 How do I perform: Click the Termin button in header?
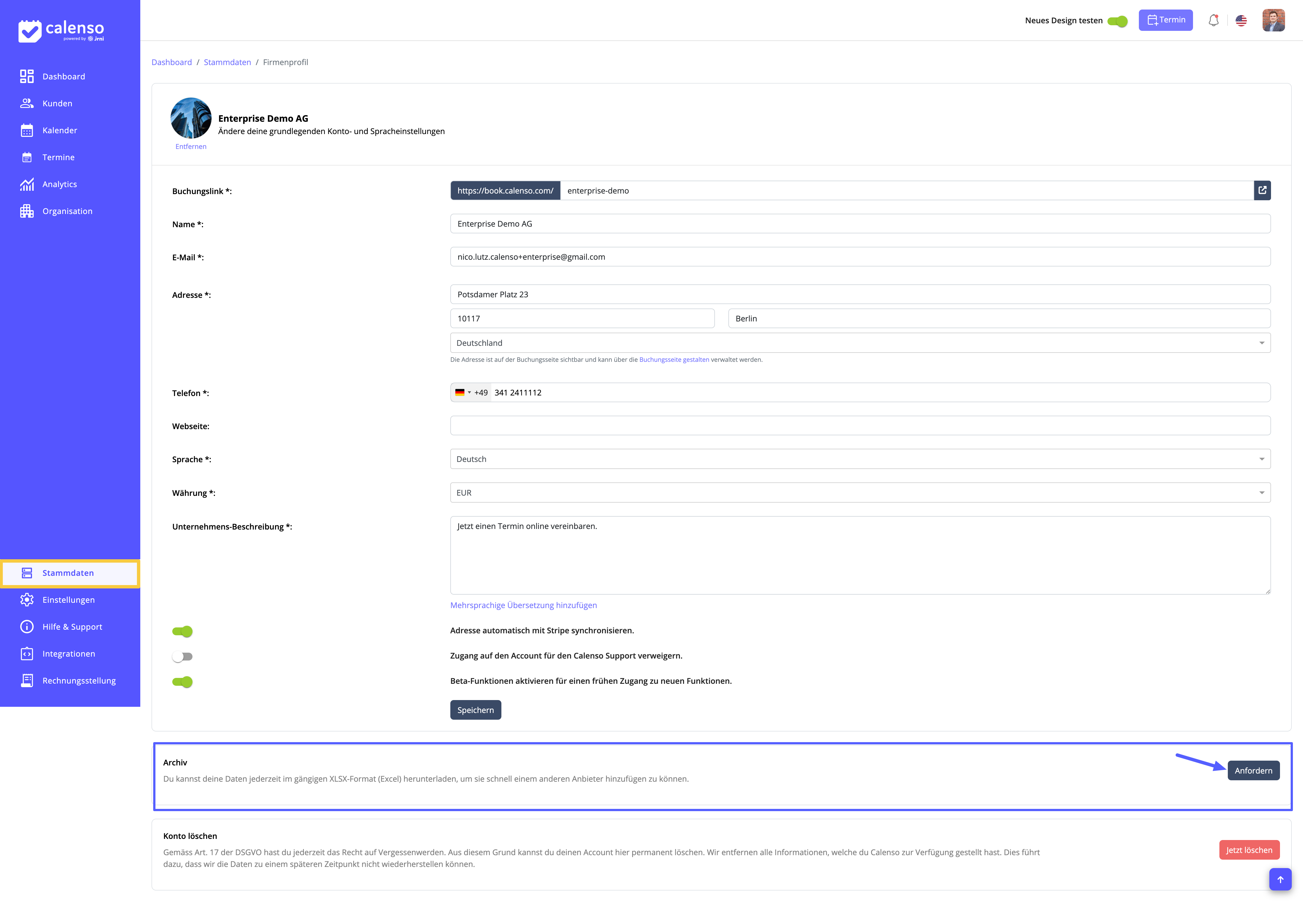(x=1165, y=20)
